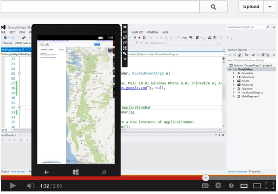The image size is (278, 194).
Task: Tap the phone Windows Start button
Action: [76, 172]
